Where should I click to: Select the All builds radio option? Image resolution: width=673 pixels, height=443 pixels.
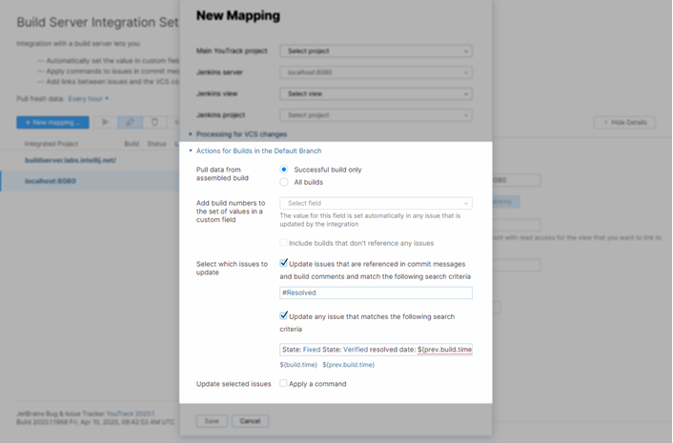coord(284,182)
